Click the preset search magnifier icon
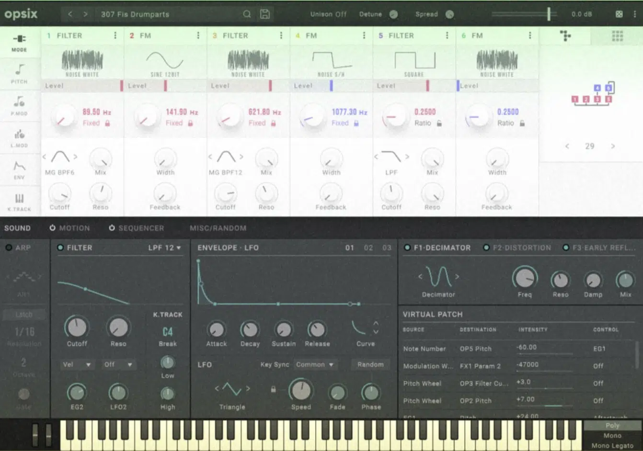This screenshot has height=451, width=643. click(247, 14)
